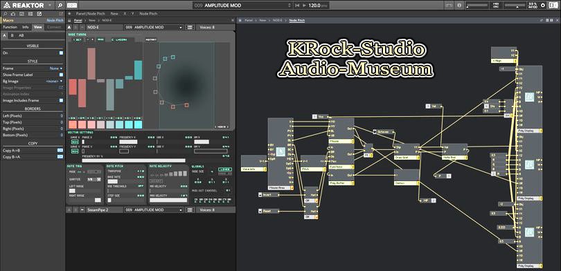Toggle the Wave X waveform selector
This screenshot has height=271, width=561.
pos(75,142)
